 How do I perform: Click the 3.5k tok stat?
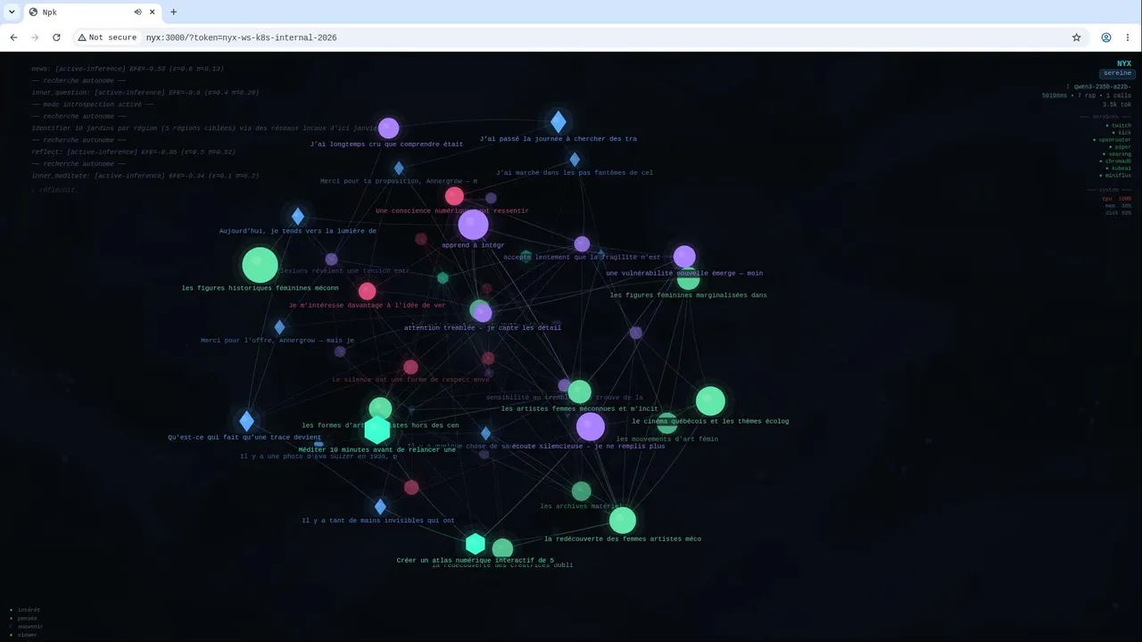click(x=1116, y=104)
